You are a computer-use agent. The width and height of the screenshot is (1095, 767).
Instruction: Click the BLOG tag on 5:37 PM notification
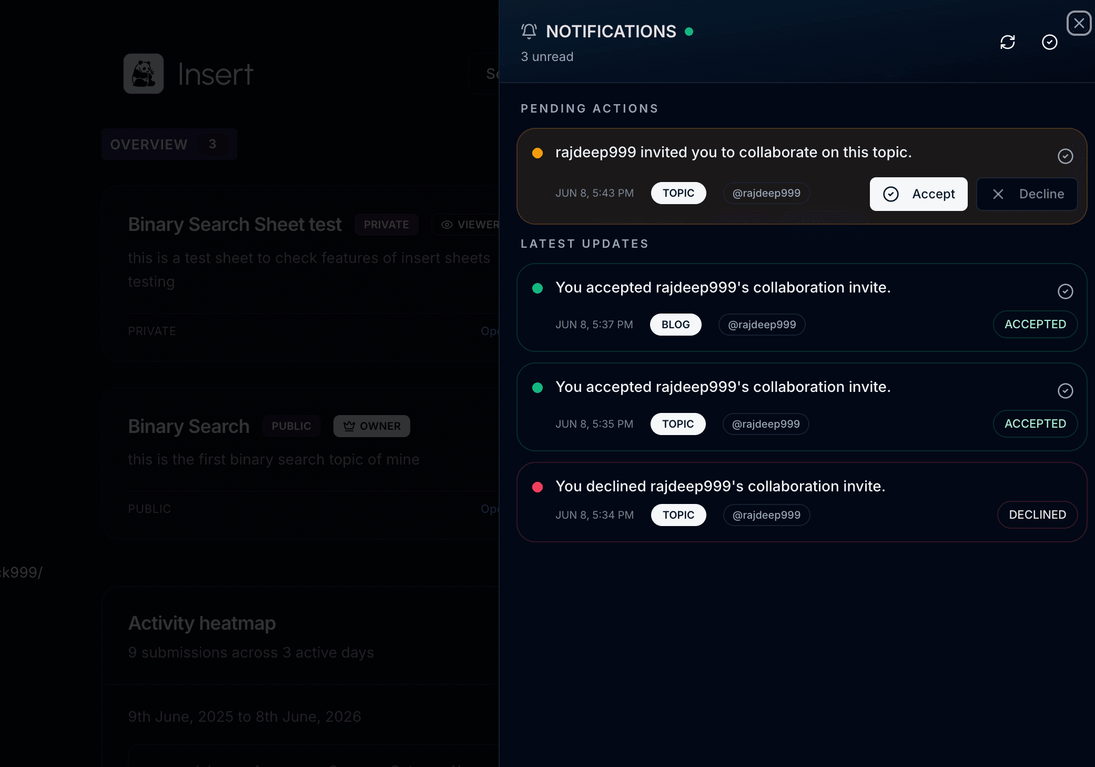click(x=676, y=325)
